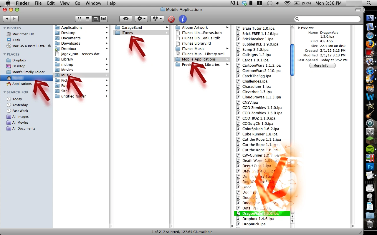This screenshot has height=235, width=377.
Task: Open Spotlight magnifier in menu bar
Action: [x=369, y=3]
